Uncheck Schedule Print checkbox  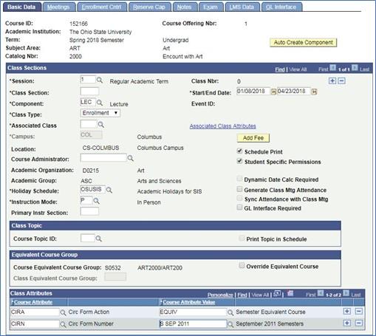click(x=239, y=151)
